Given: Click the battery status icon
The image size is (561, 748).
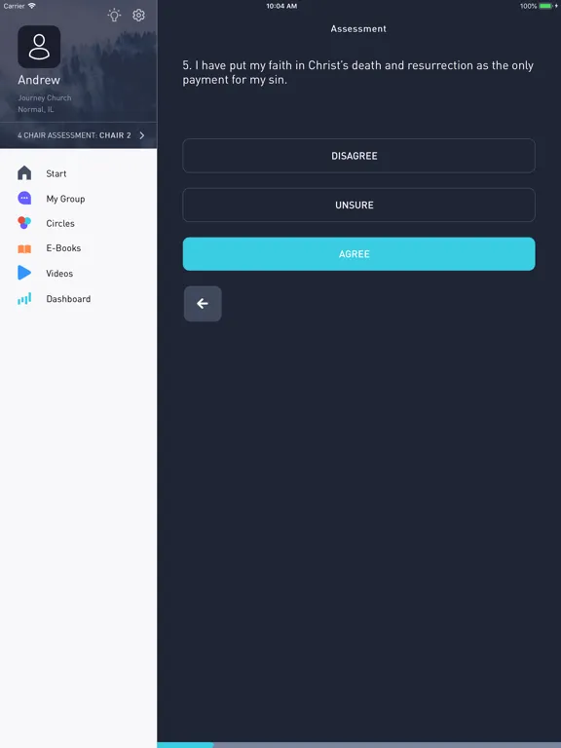Looking at the screenshot, I should pos(545,6).
